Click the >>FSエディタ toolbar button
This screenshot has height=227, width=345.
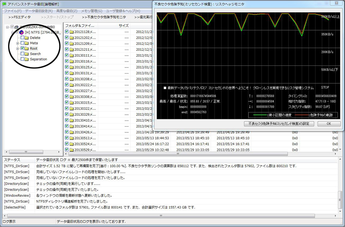[20, 17]
